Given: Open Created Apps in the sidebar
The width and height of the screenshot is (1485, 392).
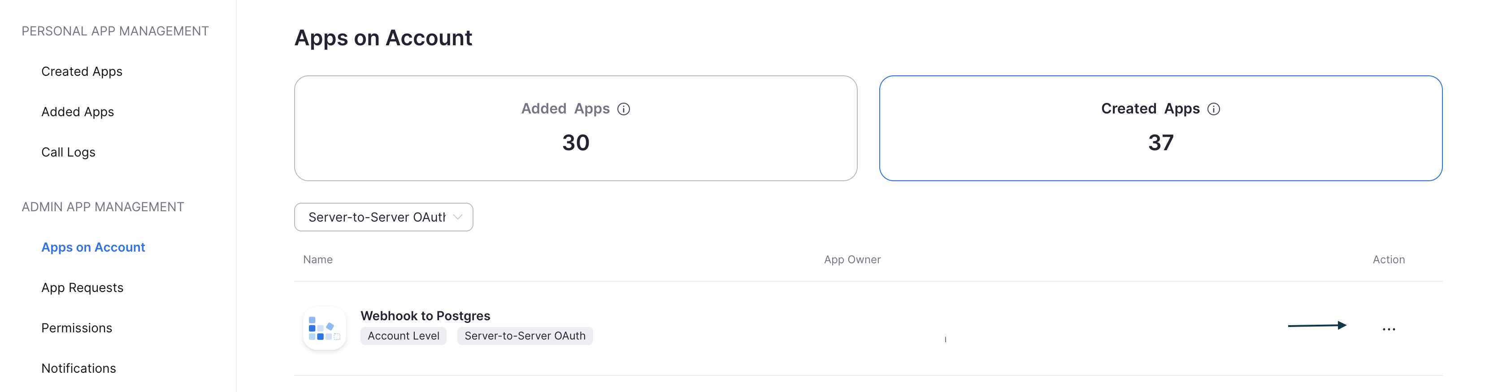Looking at the screenshot, I should coord(82,71).
